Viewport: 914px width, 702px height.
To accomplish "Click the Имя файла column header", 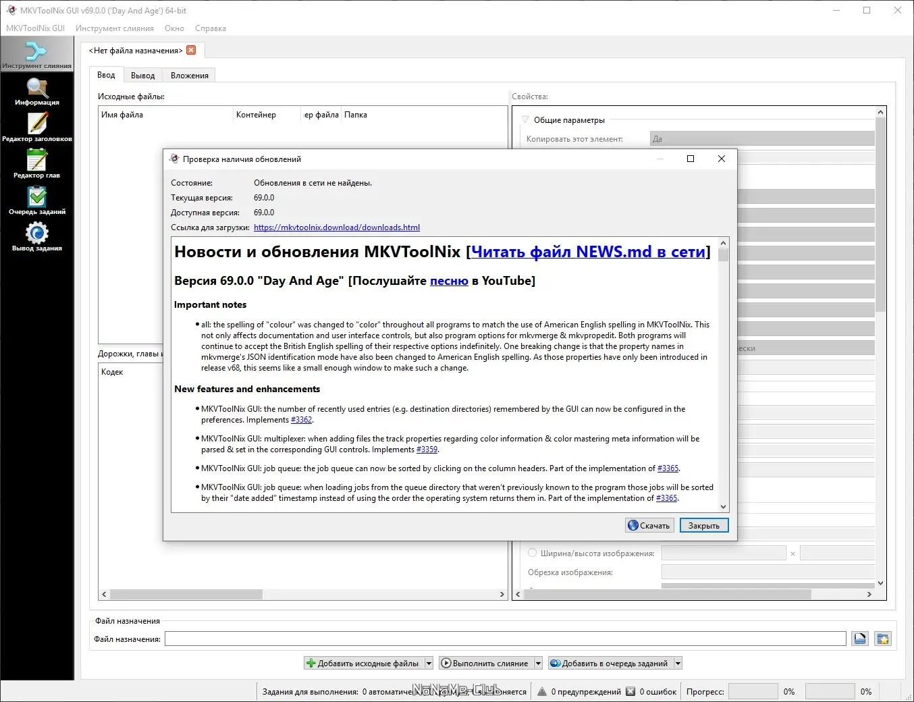I will (x=165, y=115).
